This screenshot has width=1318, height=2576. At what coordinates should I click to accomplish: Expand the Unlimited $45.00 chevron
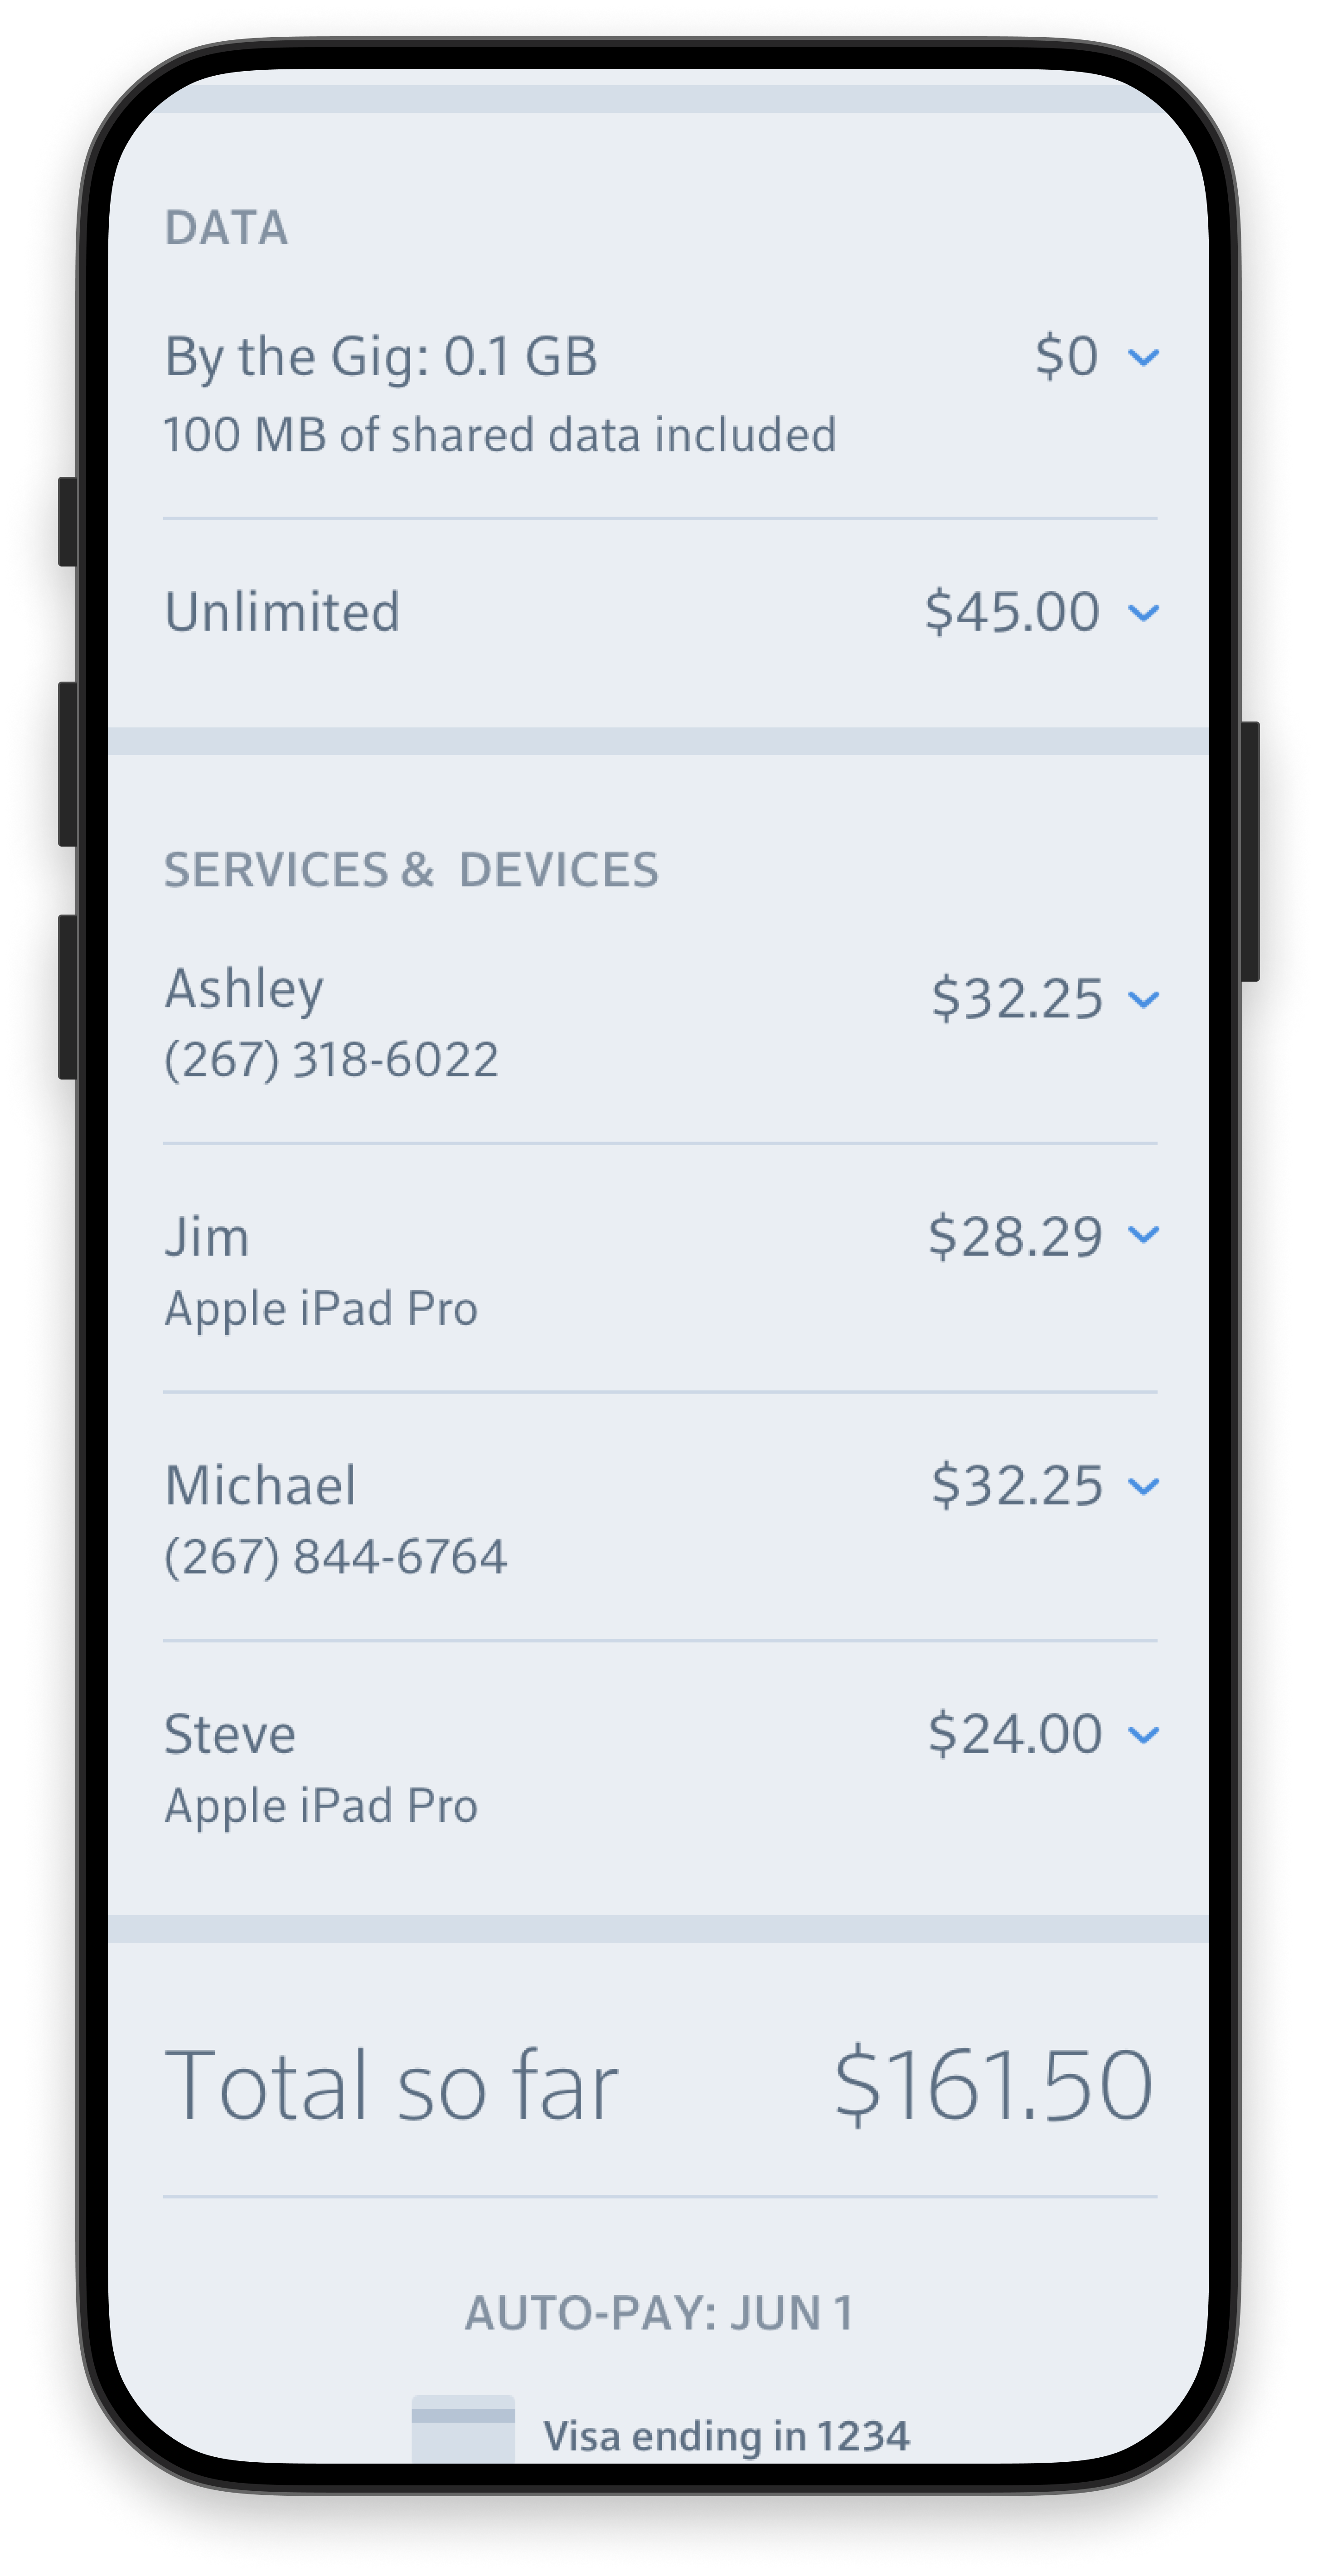click(x=1143, y=612)
